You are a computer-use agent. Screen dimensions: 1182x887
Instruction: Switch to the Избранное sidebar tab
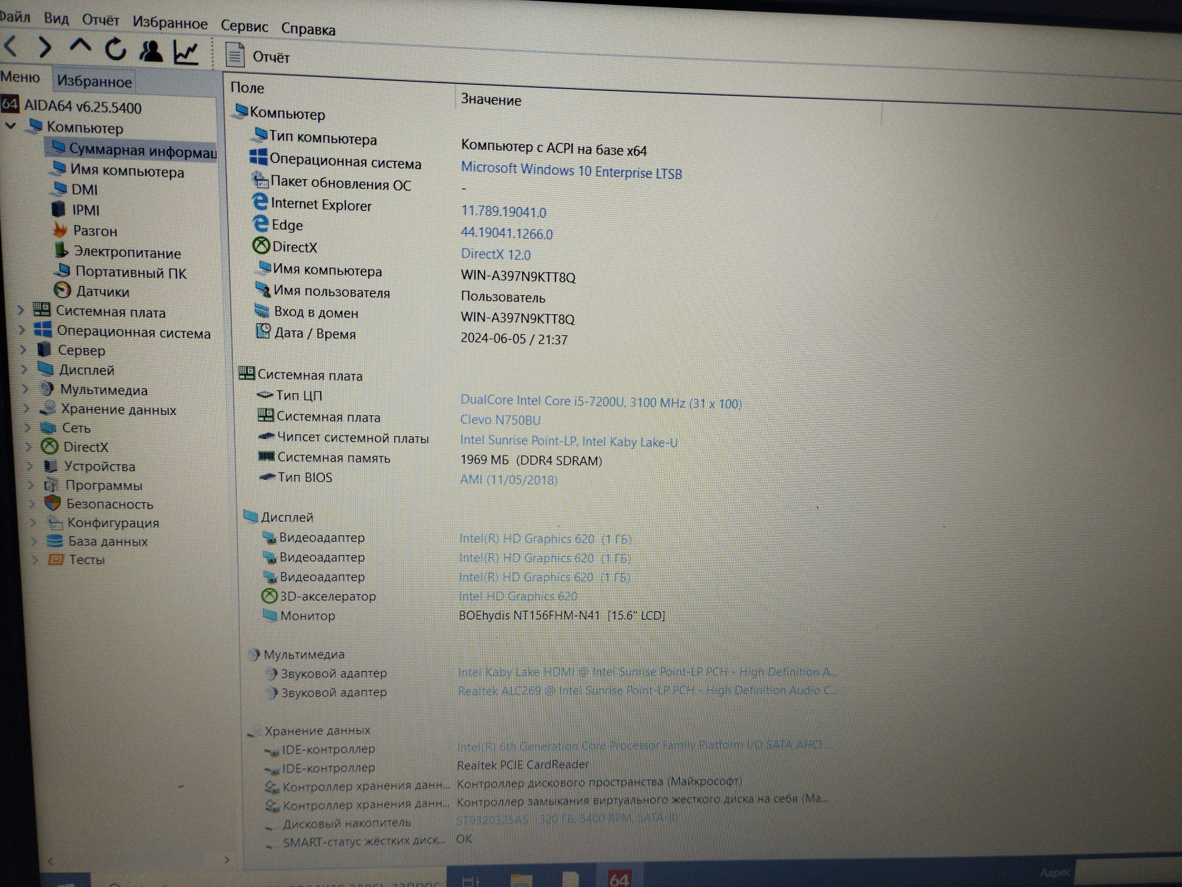pos(94,81)
